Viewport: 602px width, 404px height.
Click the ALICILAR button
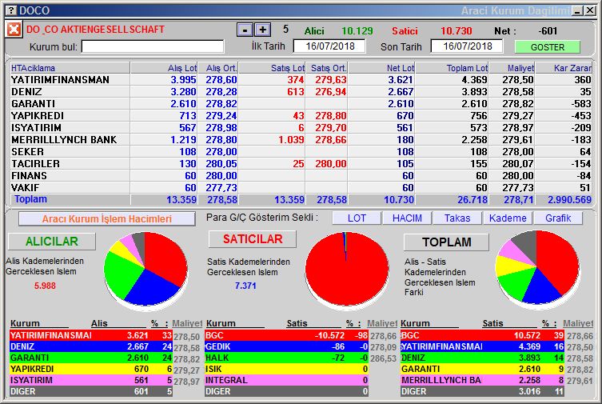tap(52, 242)
